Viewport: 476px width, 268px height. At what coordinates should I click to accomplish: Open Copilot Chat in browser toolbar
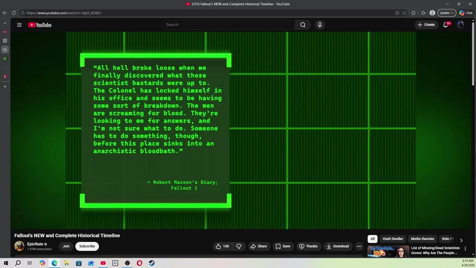pos(466,13)
